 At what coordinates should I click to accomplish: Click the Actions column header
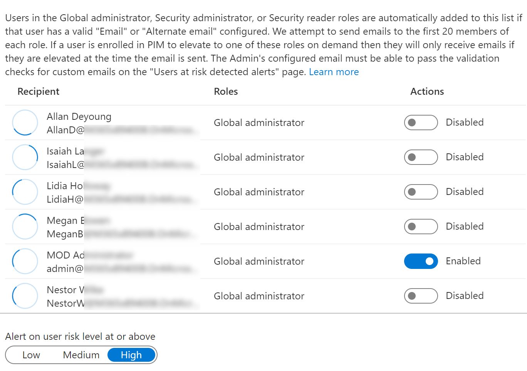427,92
